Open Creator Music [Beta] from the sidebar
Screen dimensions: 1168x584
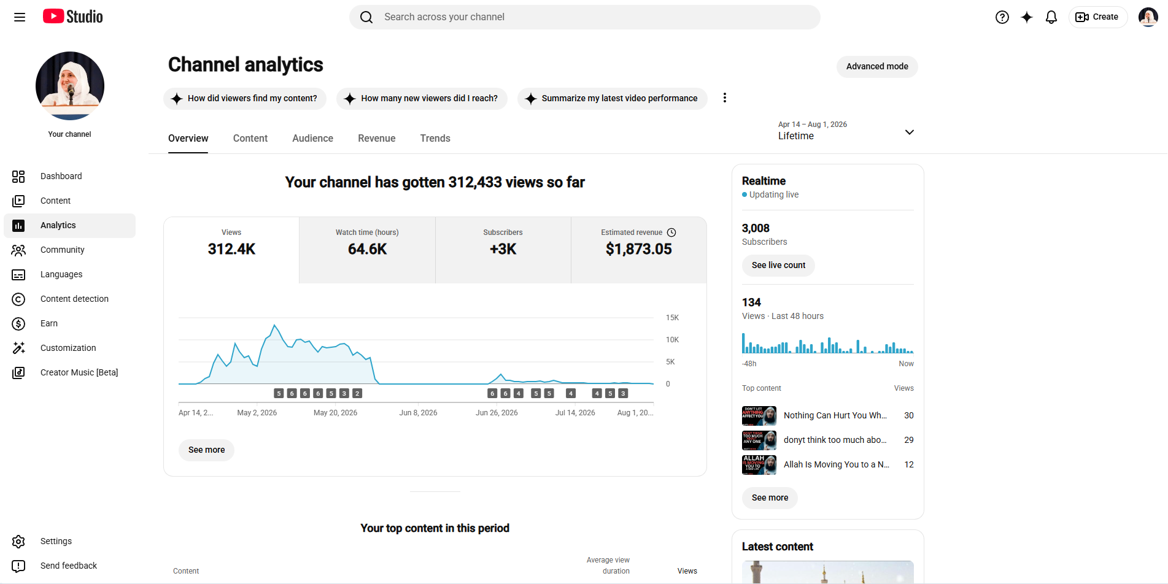click(x=70, y=373)
